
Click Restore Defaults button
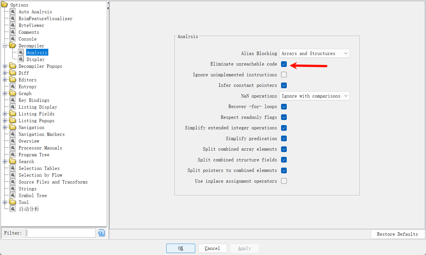pyautogui.click(x=398, y=234)
